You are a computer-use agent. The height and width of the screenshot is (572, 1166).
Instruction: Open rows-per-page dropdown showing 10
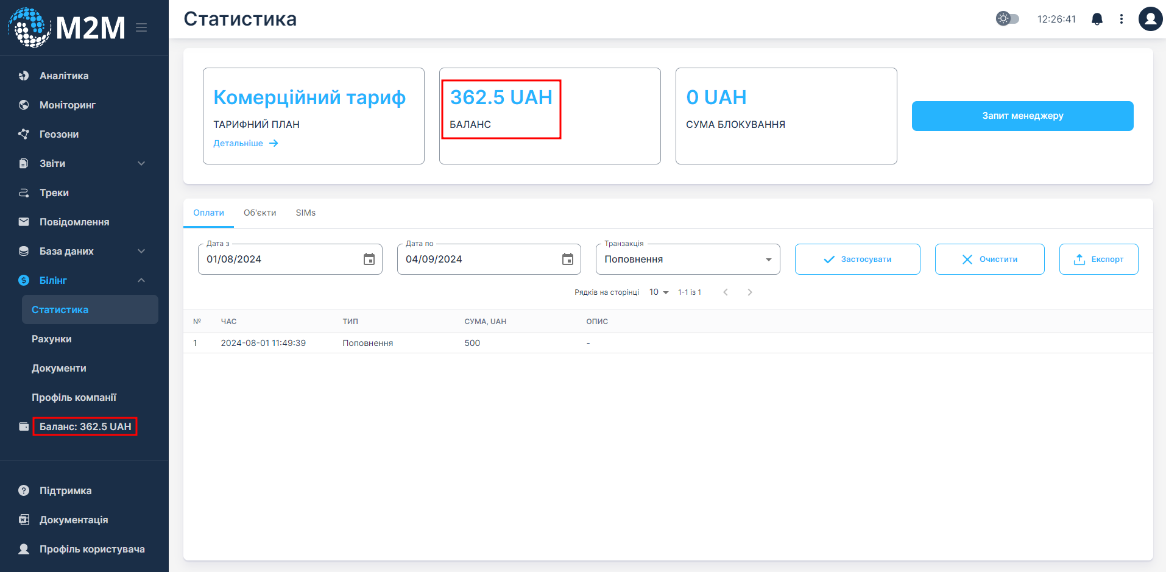point(659,292)
